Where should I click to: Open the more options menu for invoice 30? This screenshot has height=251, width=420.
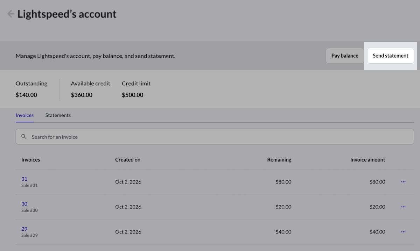pyautogui.click(x=403, y=207)
